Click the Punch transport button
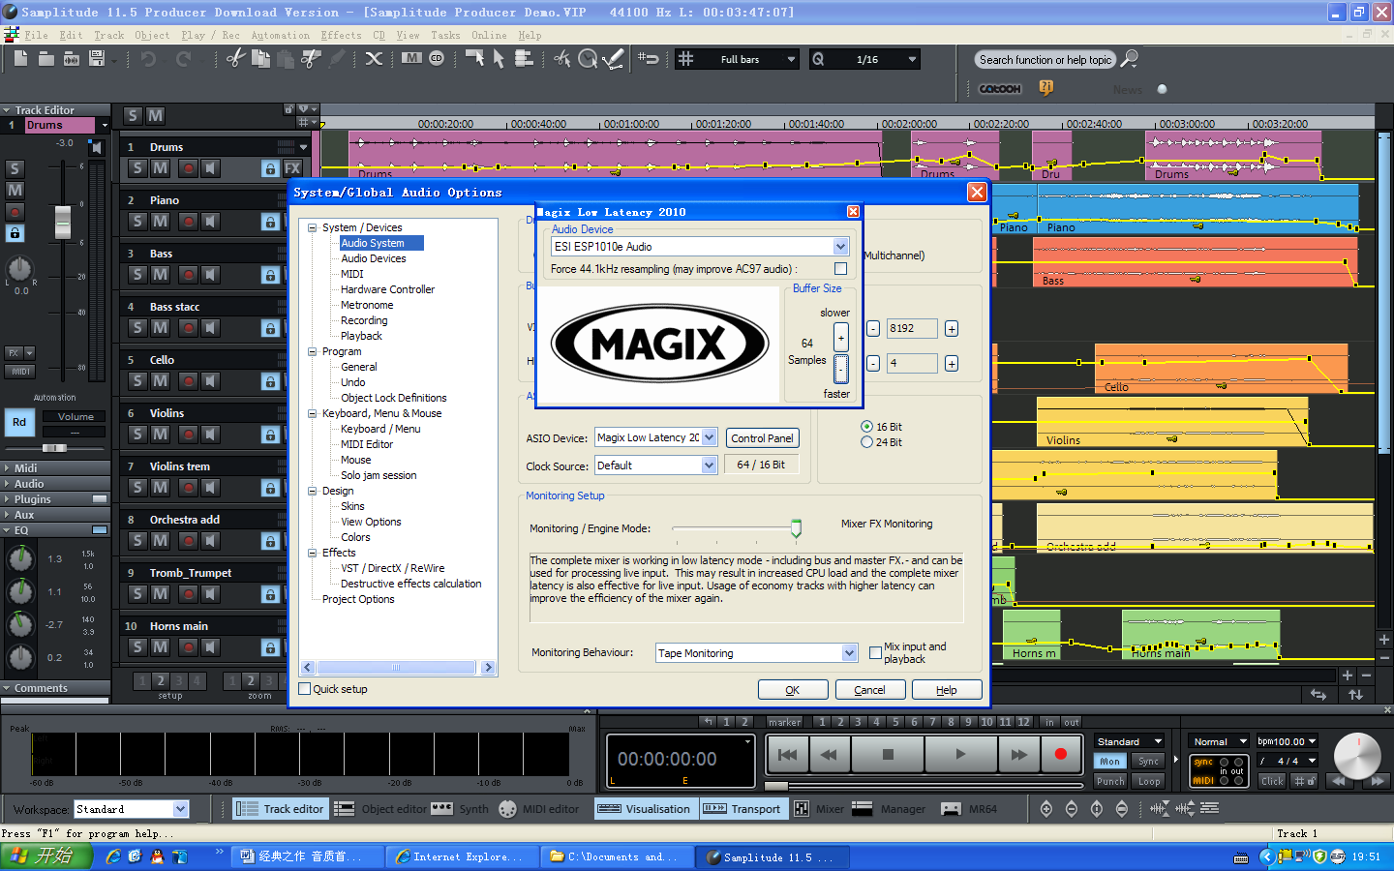1394x871 pixels. tap(1110, 781)
